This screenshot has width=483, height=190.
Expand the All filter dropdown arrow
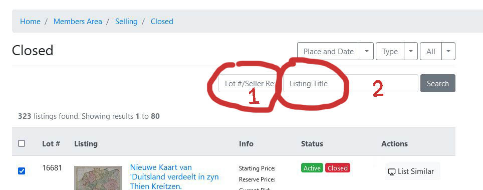(x=448, y=51)
